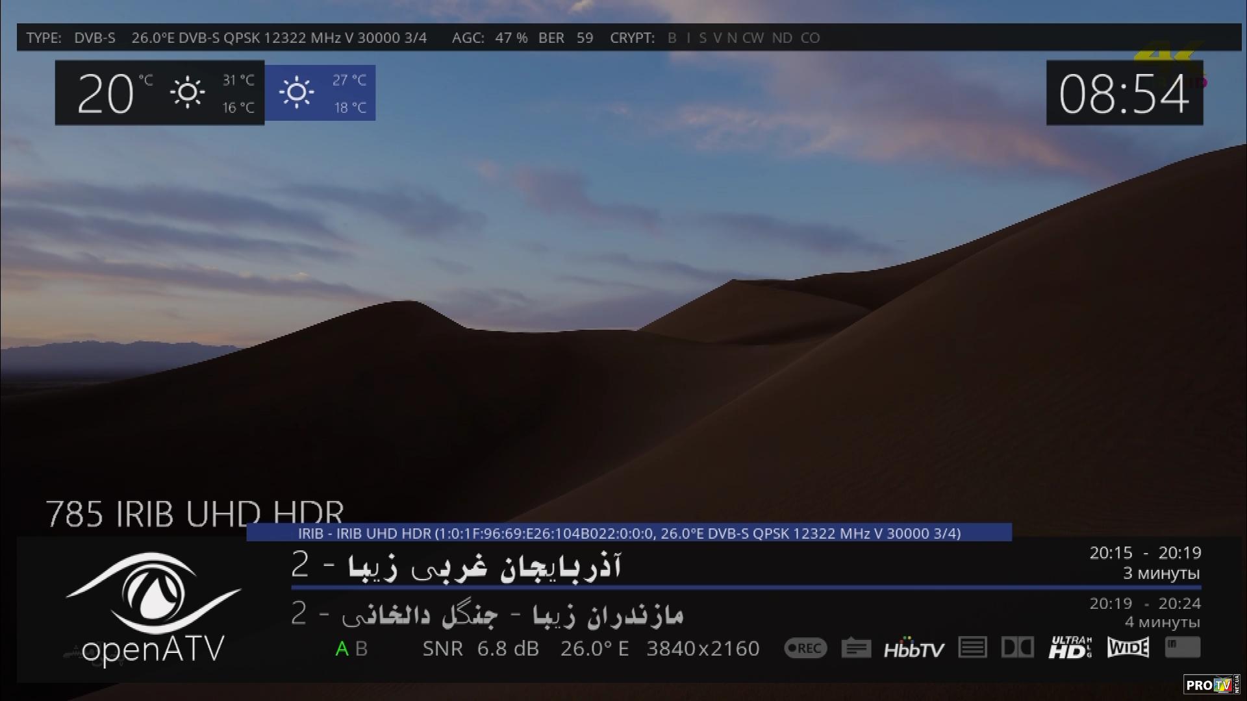Viewport: 1247px width, 701px height.
Task: Select tuner B indicator
Action: point(362,648)
